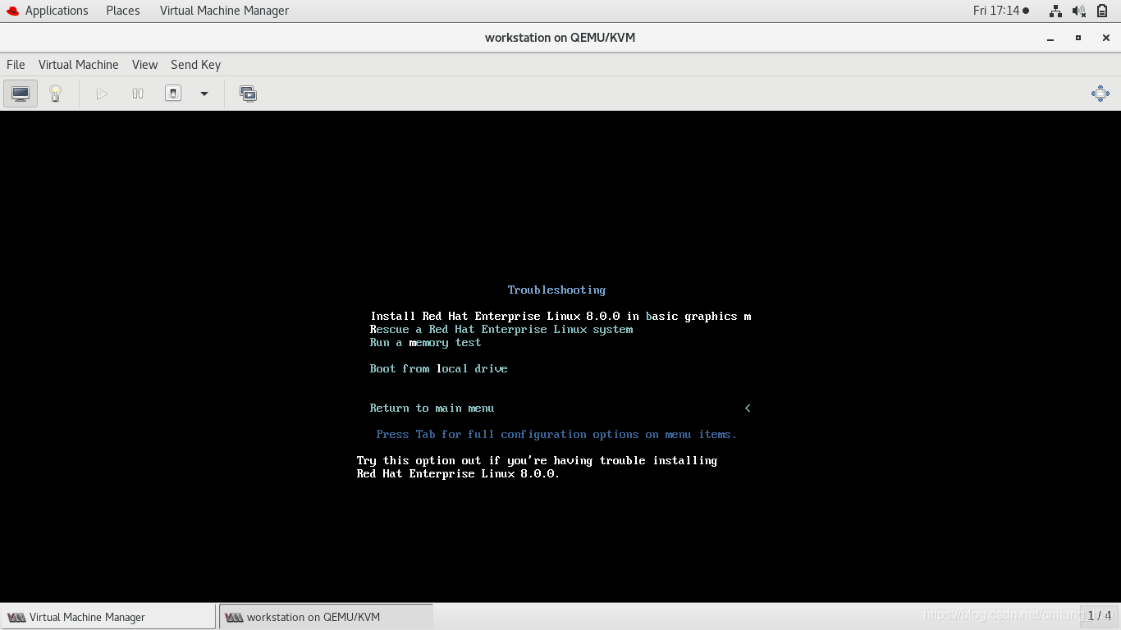The image size is (1121, 630).
Task: Expand shutdown options dropdown arrow
Action: click(x=204, y=94)
